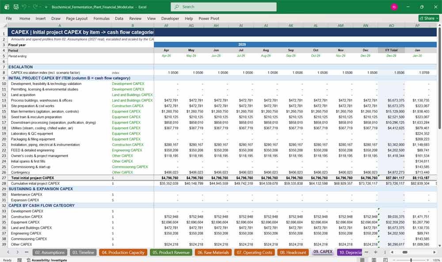Click the Save icon in Quick Access Toolbar
442x262 pixels.
tap(16, 7)
